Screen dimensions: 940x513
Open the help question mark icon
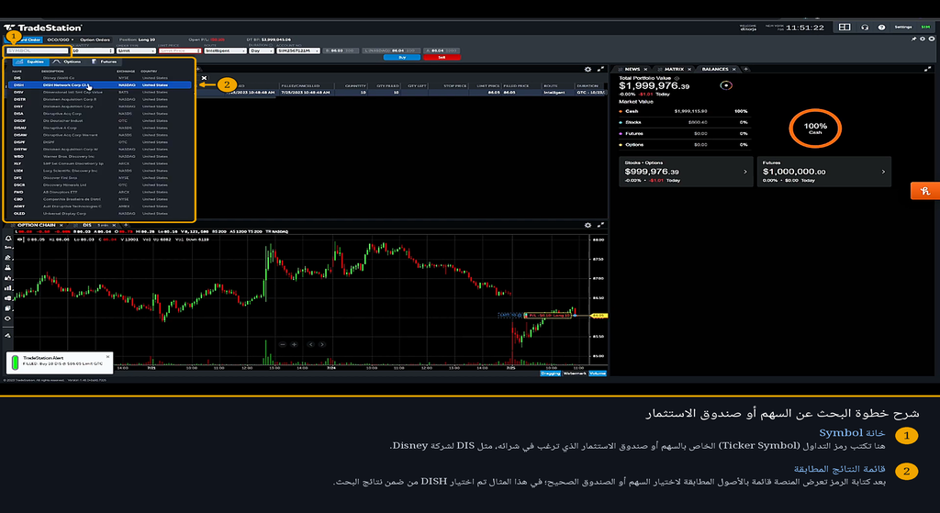tap(881, 27)
